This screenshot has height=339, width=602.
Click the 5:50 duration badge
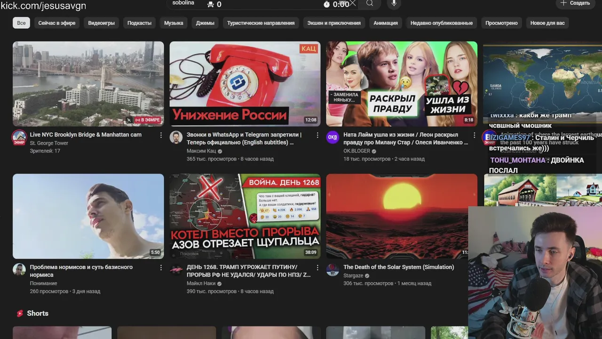click(x=155, y=252)
